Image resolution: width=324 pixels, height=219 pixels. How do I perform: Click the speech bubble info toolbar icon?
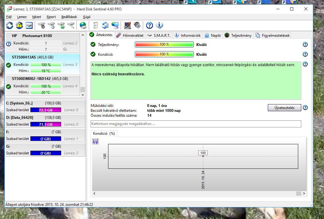tap(159, 25)
